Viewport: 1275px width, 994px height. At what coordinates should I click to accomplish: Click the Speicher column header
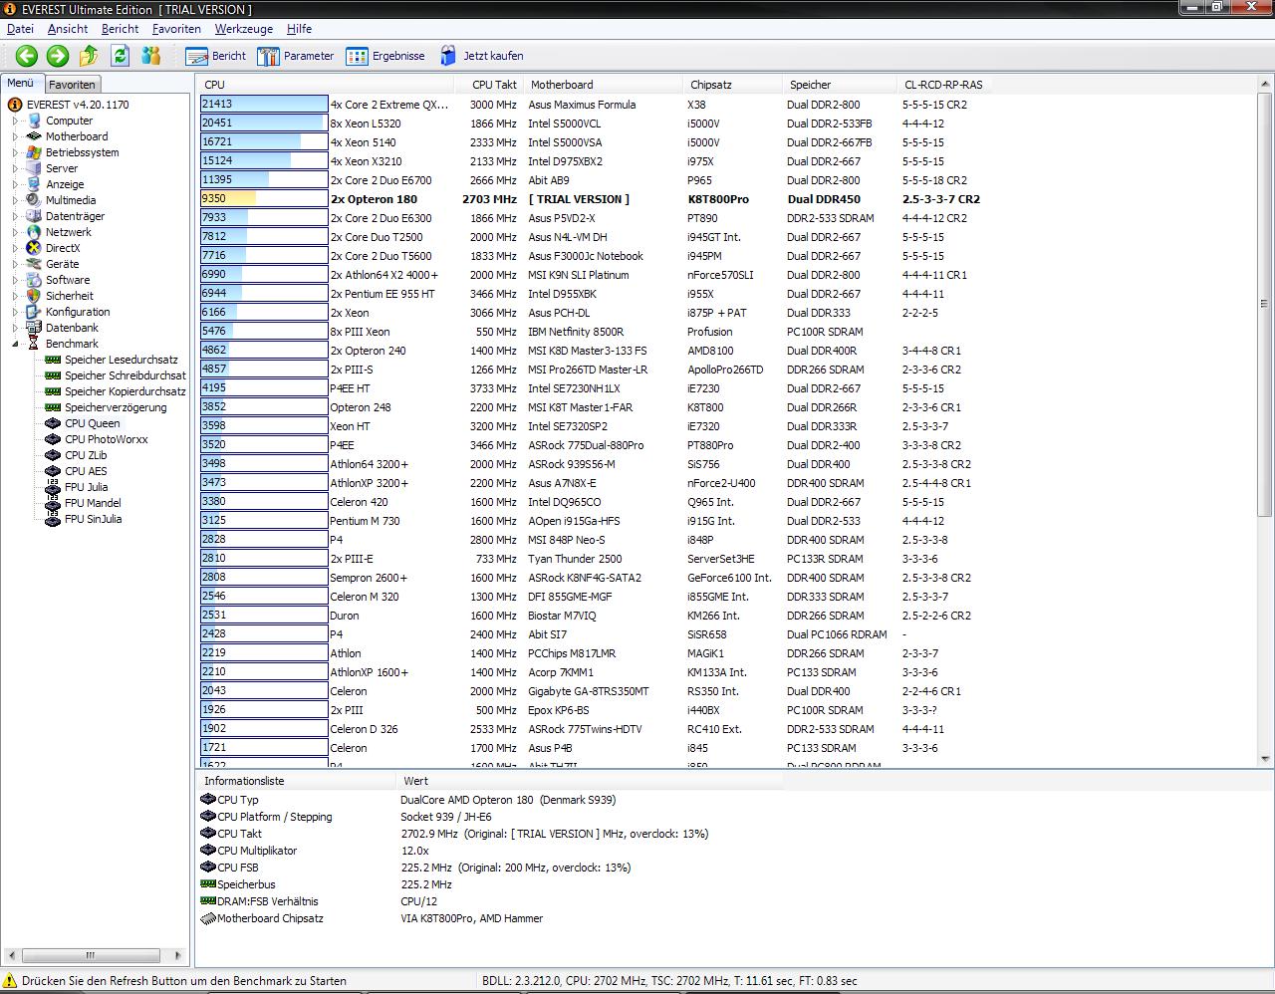point(840,85)
